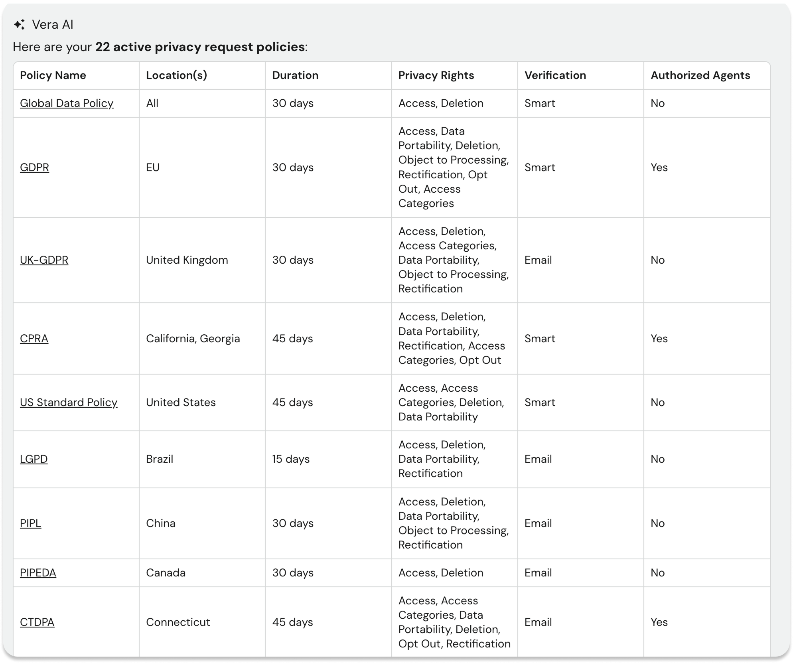Open the US Standard Policy link

(x=69, y=403)
